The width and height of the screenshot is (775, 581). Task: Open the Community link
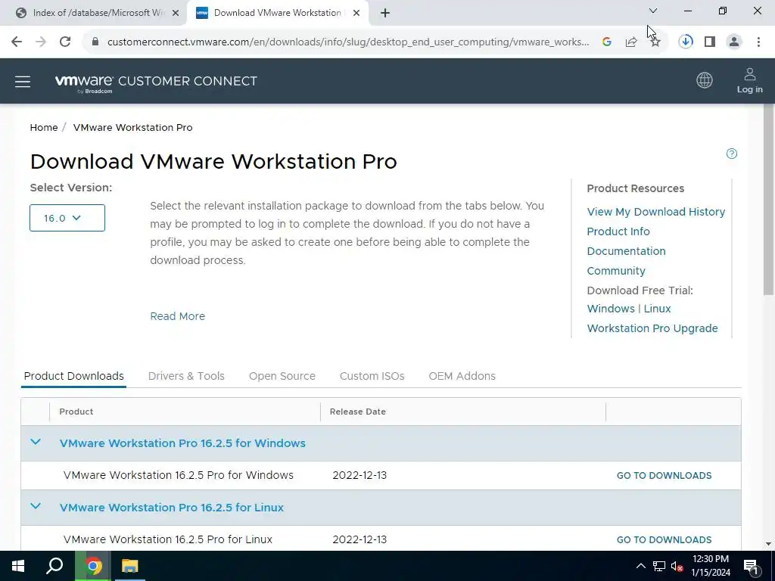pos(616,272)
